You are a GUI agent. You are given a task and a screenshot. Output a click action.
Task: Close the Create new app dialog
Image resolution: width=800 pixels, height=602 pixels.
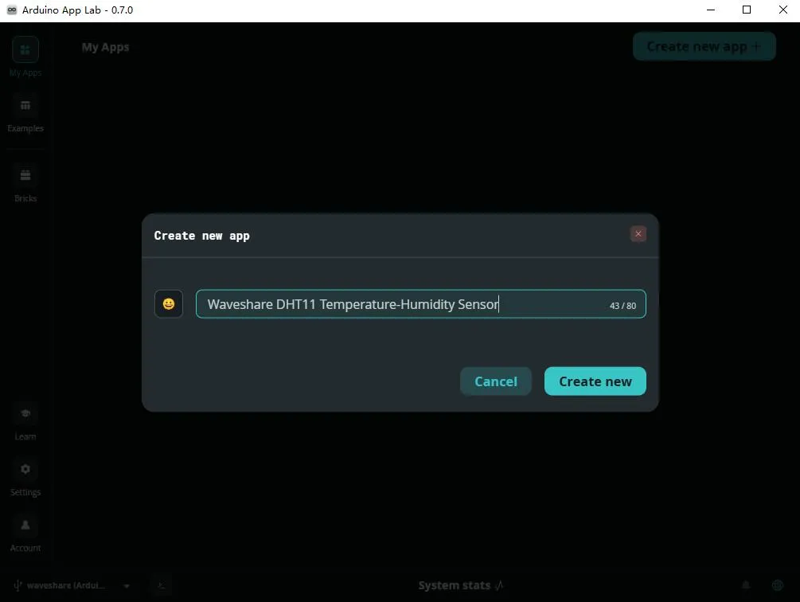(638, 234)
